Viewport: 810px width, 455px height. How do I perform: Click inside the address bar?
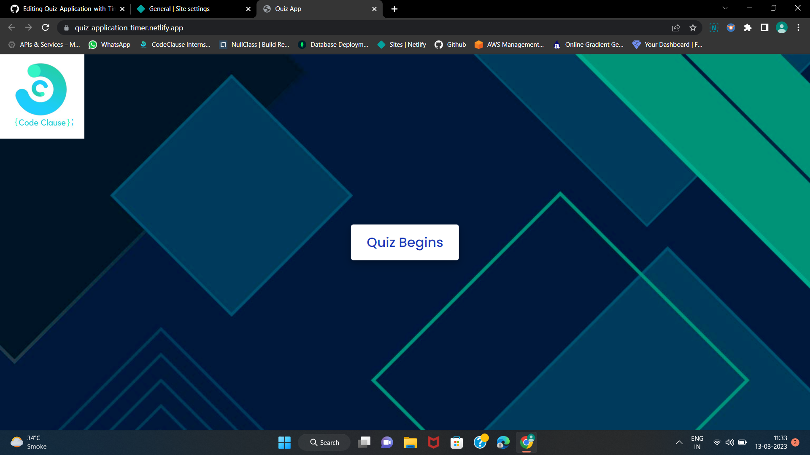295,27
